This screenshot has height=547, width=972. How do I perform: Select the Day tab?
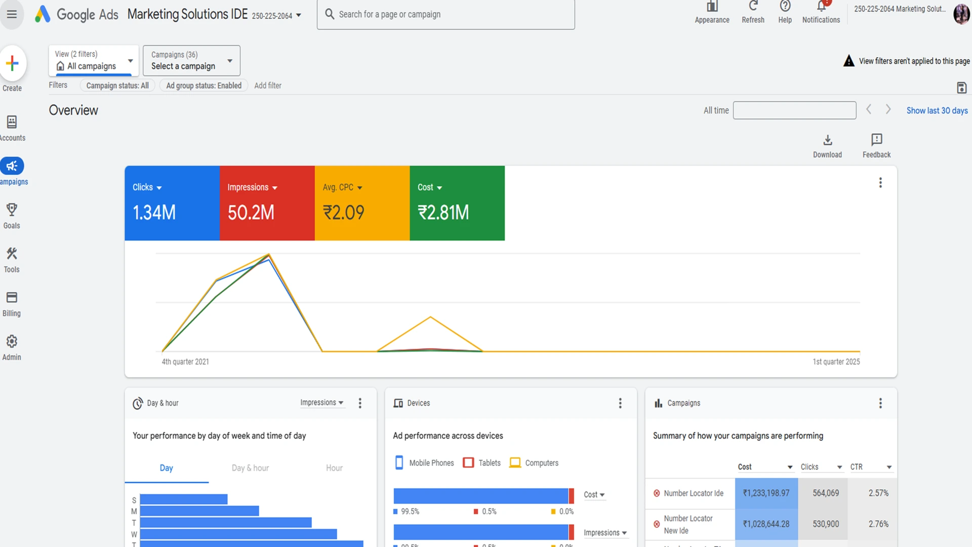[x=166, y=468]
